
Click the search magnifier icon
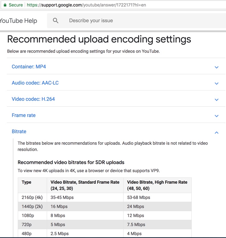[x=55, y=21]
